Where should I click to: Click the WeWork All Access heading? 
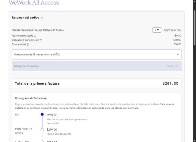coord(34,3)
